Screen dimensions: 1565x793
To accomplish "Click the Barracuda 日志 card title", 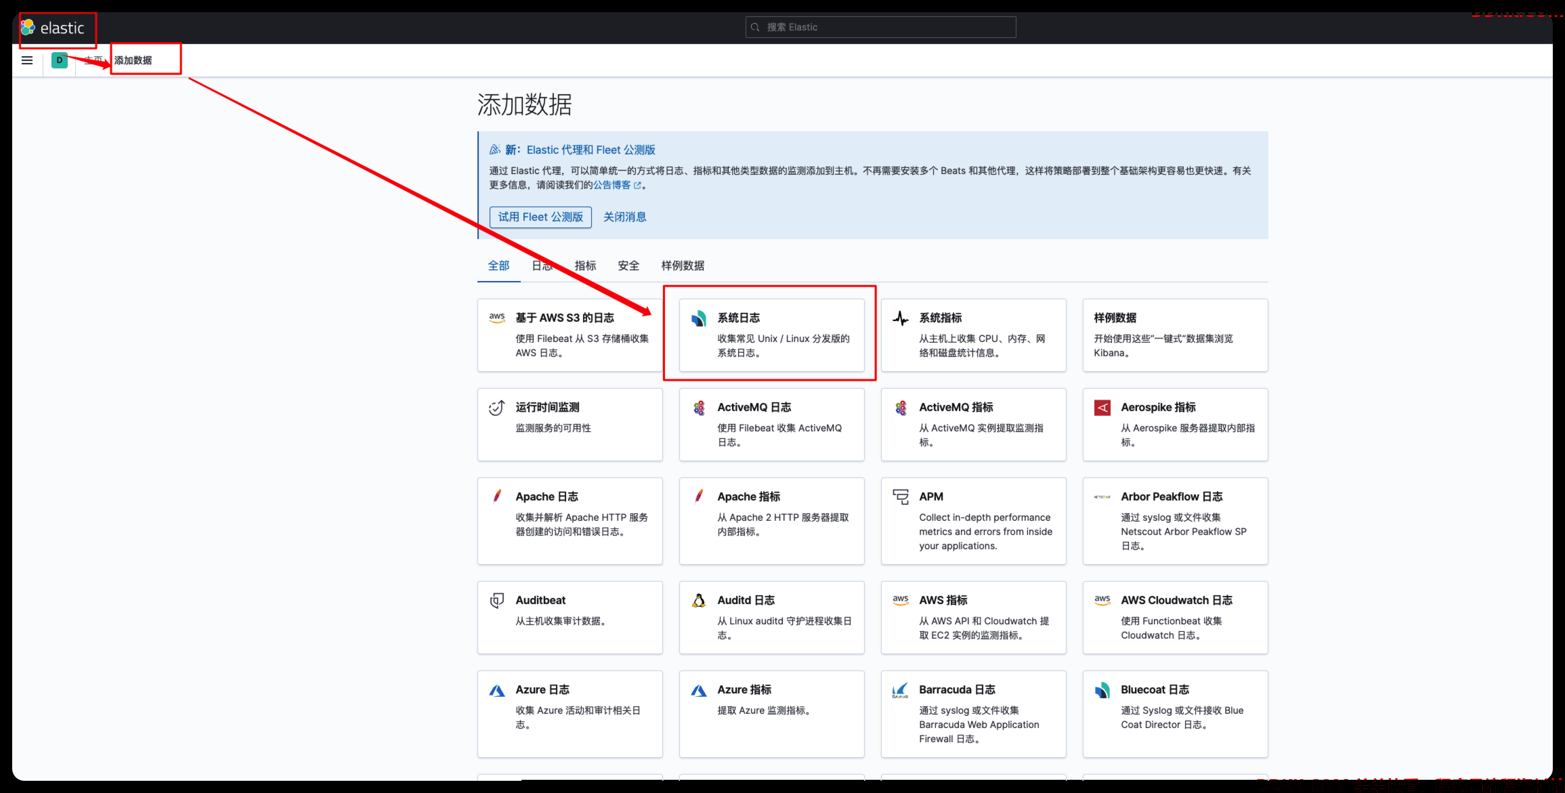I will [957, 690].
